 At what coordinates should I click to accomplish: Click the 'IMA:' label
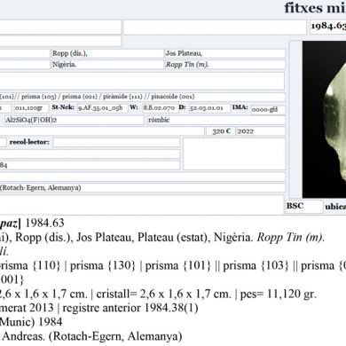(x=240, y=107)
